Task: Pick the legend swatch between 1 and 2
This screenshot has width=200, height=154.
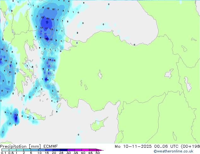Action: (20, 150)
